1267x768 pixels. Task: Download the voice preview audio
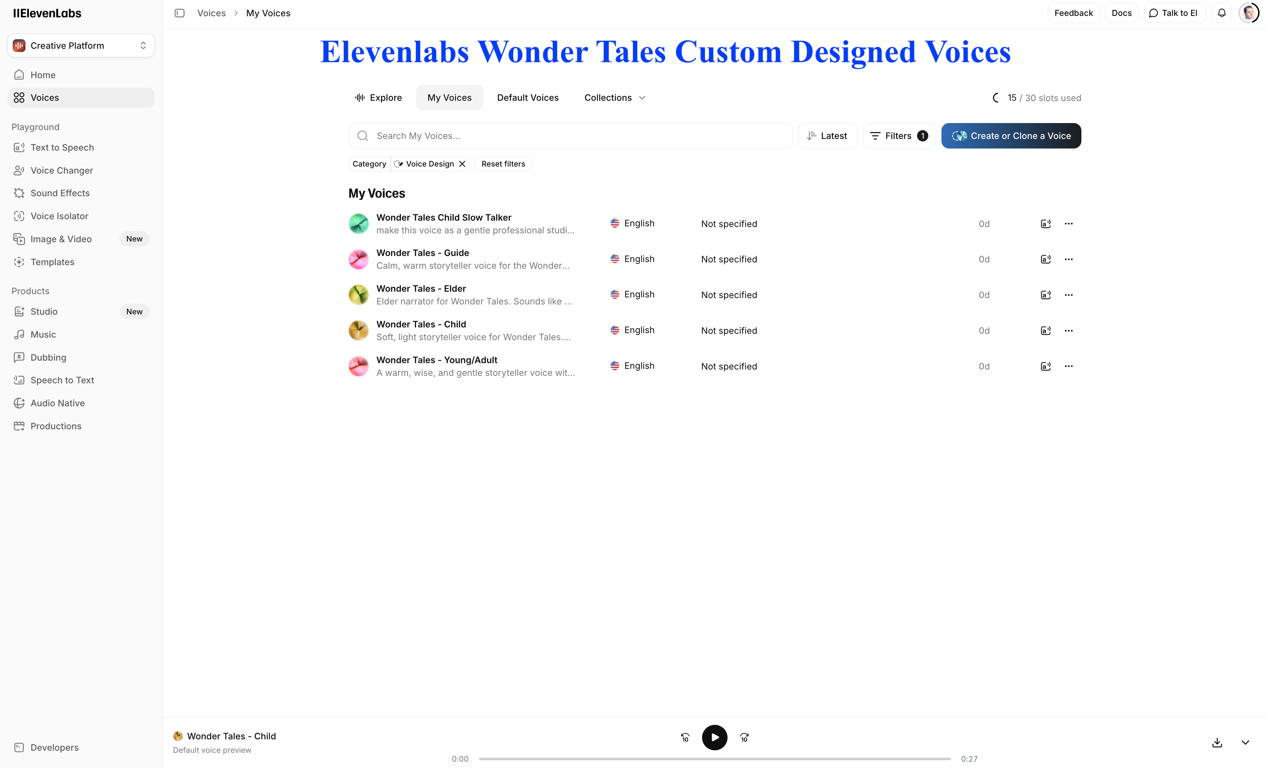click(x=1216, y=742)
